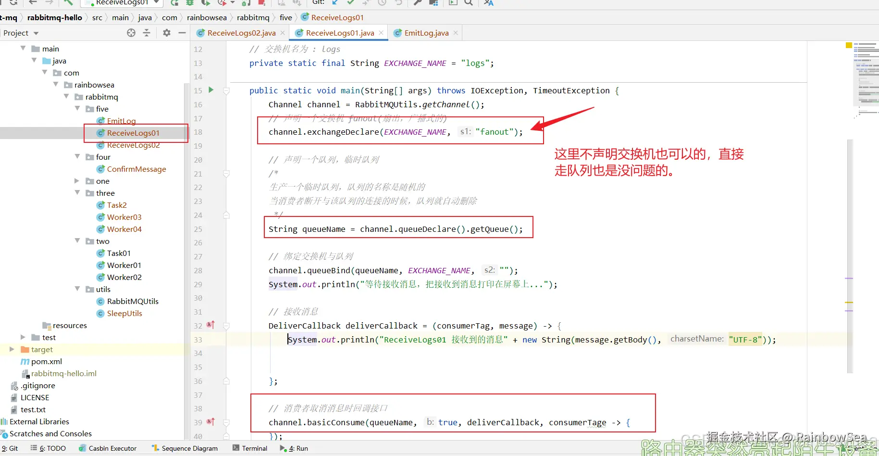The image size is (879, 456).
Task: Open the run configuration ReceiveLogs01 dropdown
Action: click(x=123, y=3)
